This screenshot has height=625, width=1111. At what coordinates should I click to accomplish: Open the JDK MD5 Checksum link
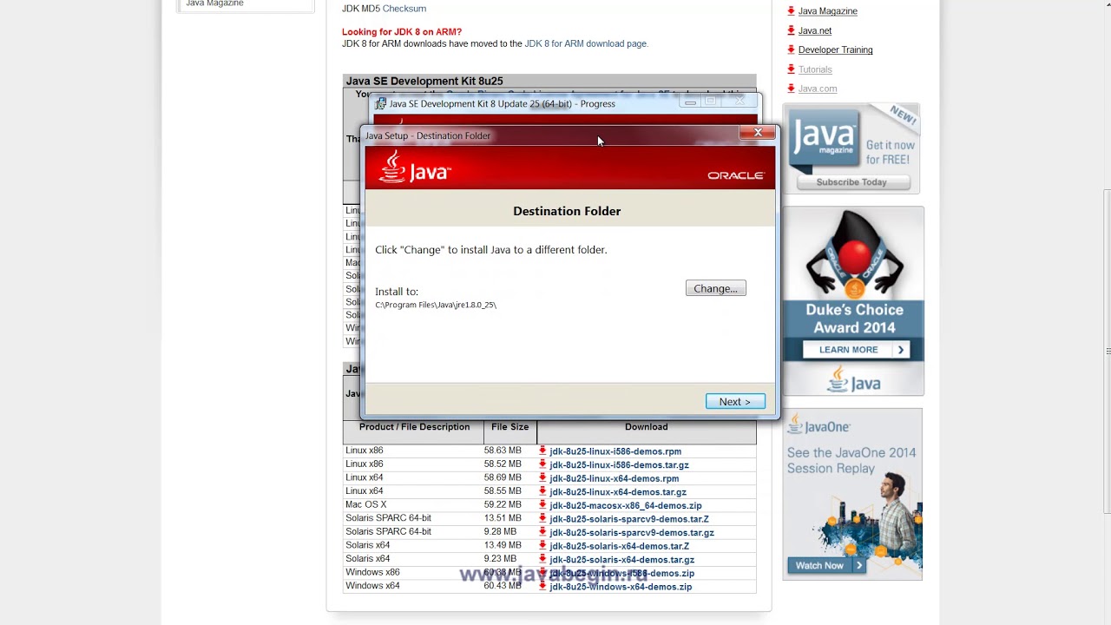[404, 9]
